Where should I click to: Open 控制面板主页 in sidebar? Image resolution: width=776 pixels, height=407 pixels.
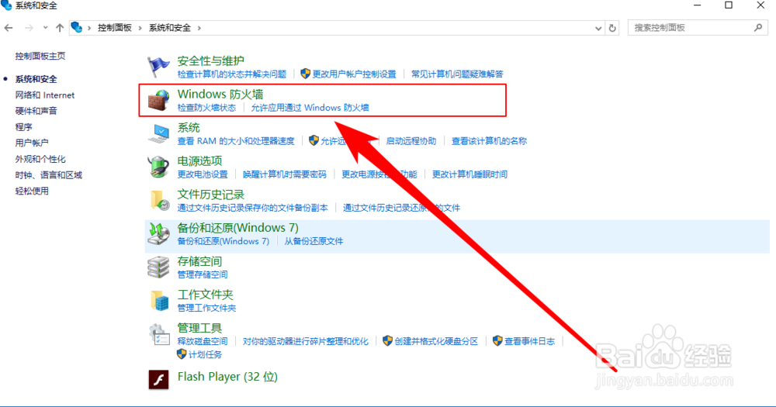point(40,57)
